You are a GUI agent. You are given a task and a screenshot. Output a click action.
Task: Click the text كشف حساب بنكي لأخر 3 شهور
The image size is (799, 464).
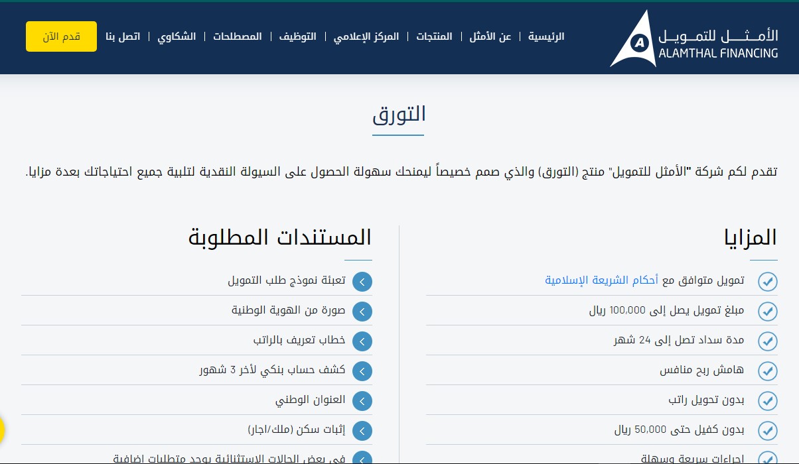273,370
